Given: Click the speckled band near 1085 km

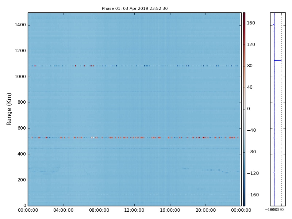Looking at the screenshot, I should 135,66.
